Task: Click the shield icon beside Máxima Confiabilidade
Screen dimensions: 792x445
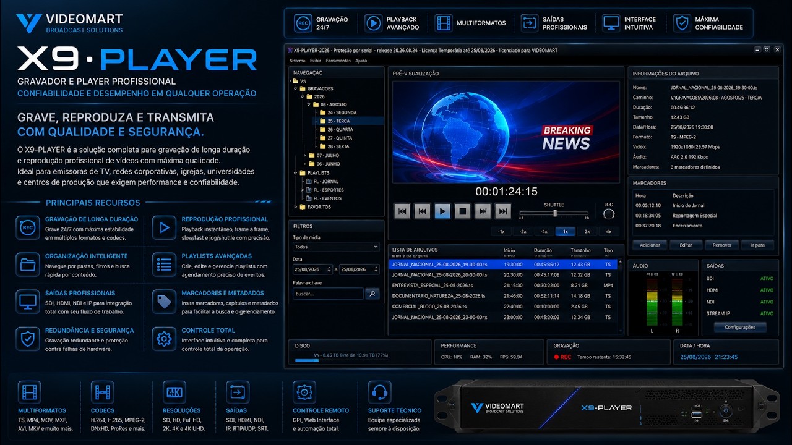Action: 682,23
